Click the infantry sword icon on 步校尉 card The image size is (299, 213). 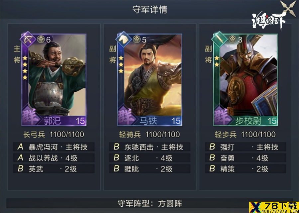219,39
